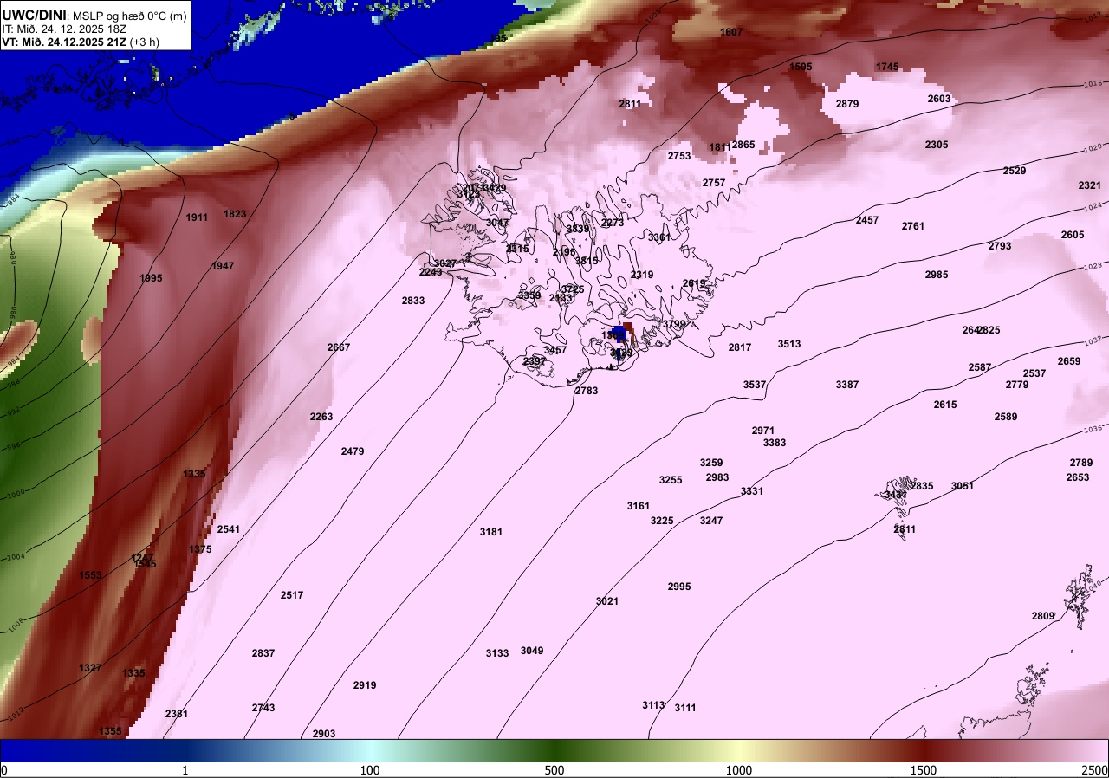Click the UWC/DINI title text
The height and width of the screenshot is (778, 1109).
click(x=33, y=14)
